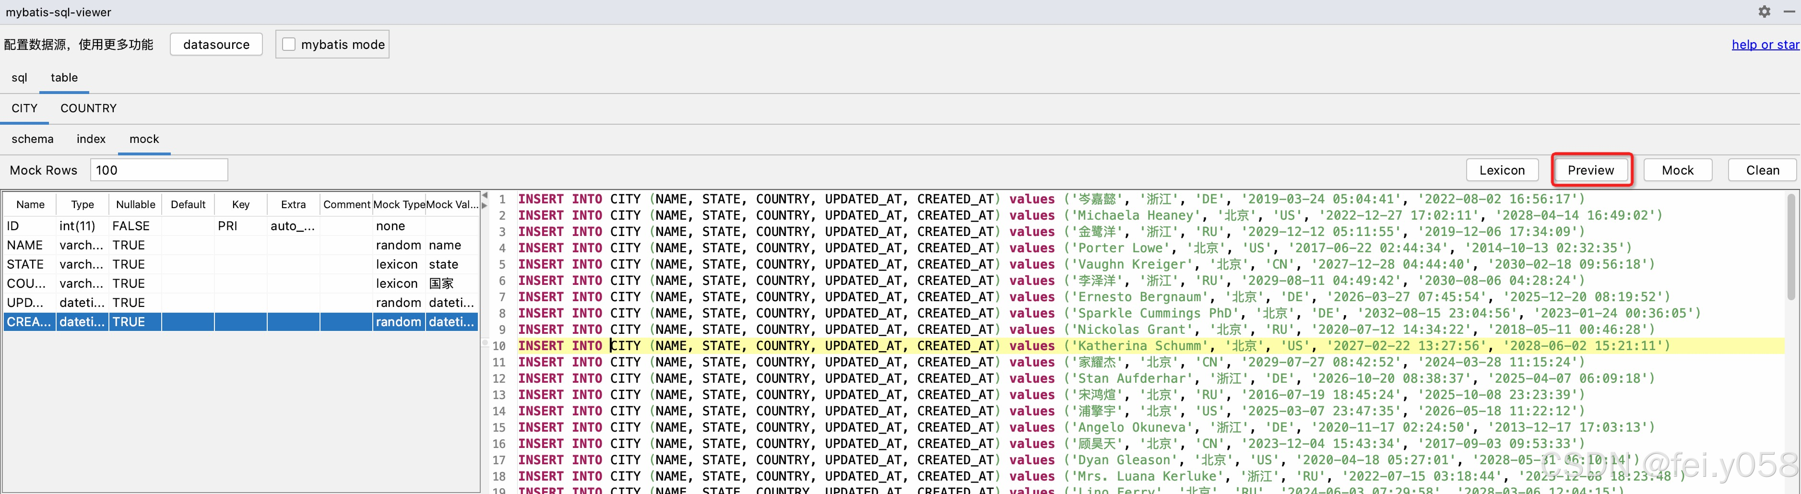Click the datasource button
Viewport: 1801px width, 494px height.
pyautogui.click(x=216, y=44)
